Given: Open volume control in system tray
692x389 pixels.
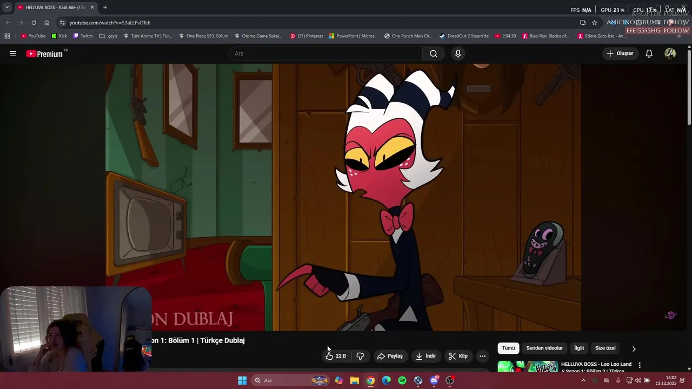Looking at the screenshot, I should click(638, 380).
